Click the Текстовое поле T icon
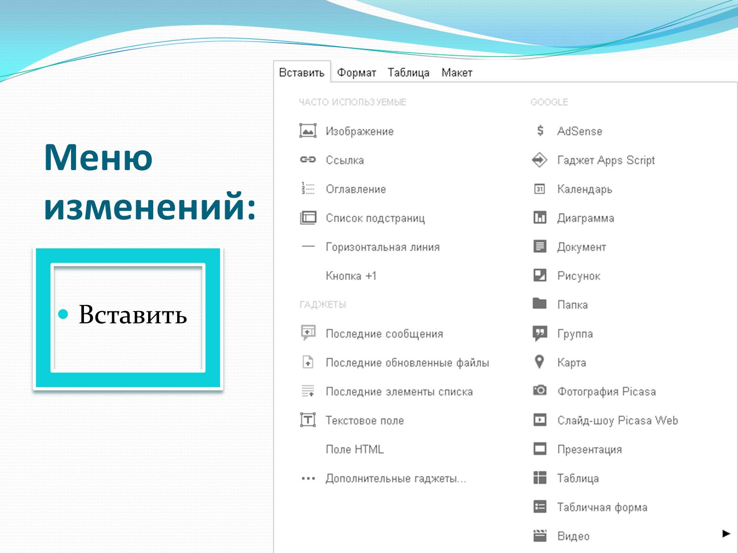Image resolution: width=738 pixels, height=553 pixels. point(308,420)
